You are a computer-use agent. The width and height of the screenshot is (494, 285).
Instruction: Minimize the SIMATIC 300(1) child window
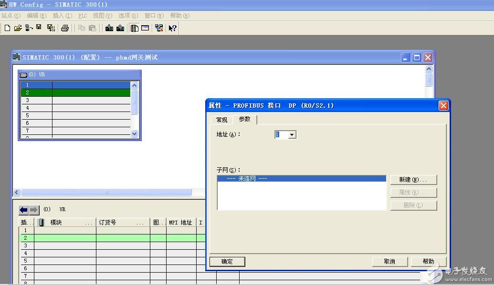406,58
